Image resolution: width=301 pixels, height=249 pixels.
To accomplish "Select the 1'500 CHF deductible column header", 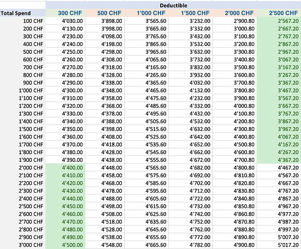I will [x=191, y=13].
